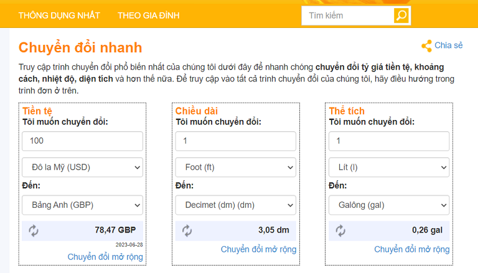Open the Đô la Mỹ (USD) dropdown
The image size is (478, 273).
pos(82,167)
